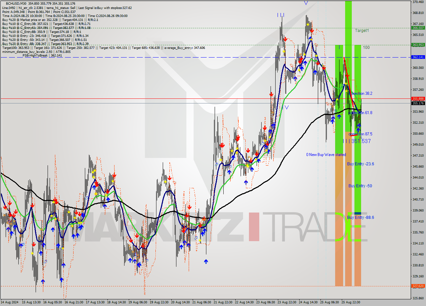This screenshot has width=426, height=306.
Task: Click the 'I I I' wave label near the peak
Action: click(x=281, y=15)
